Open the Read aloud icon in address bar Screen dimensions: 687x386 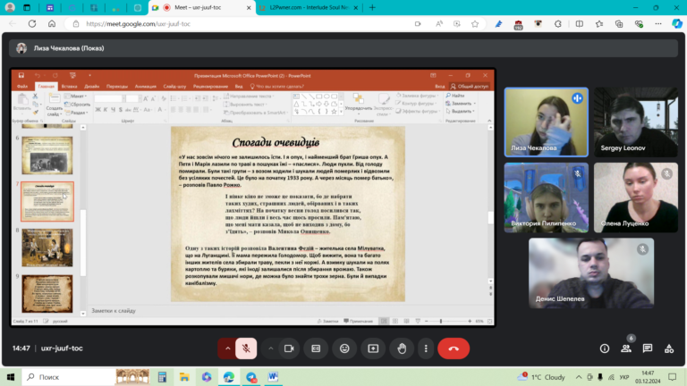(x=438, y=23)
